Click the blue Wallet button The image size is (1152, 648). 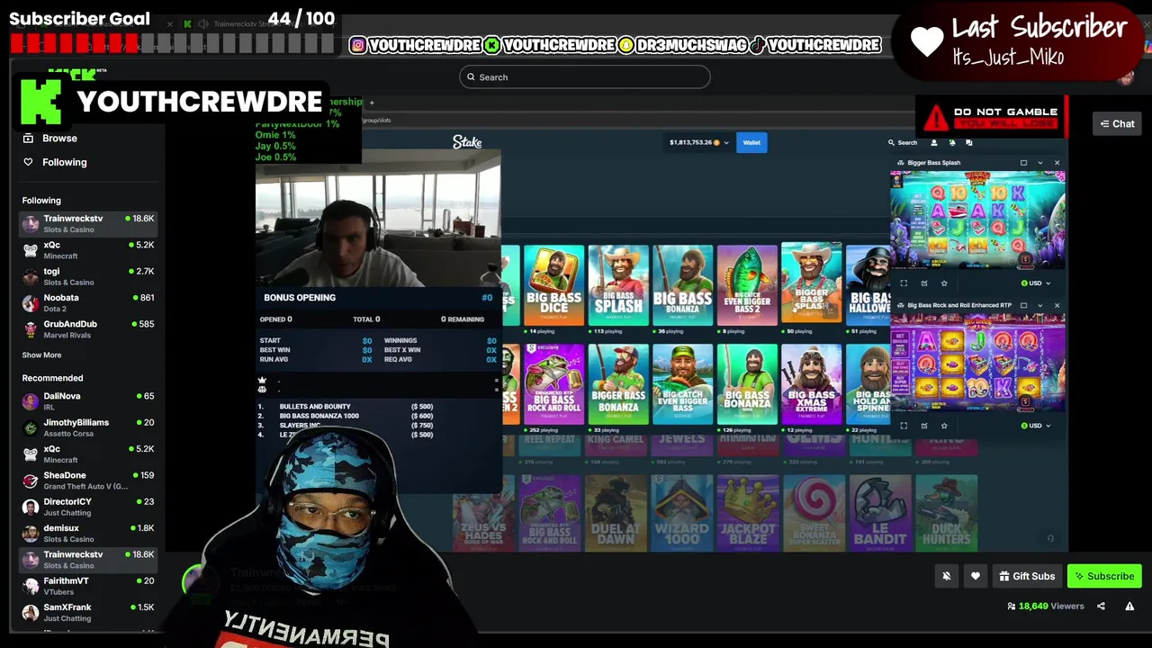pos(751,142)
